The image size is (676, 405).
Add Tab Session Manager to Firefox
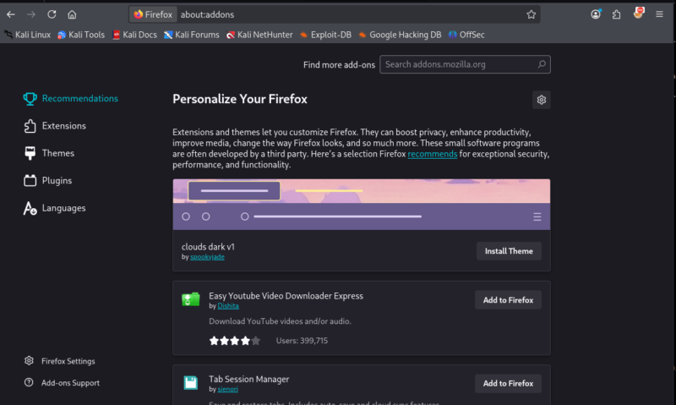[508, 383]
